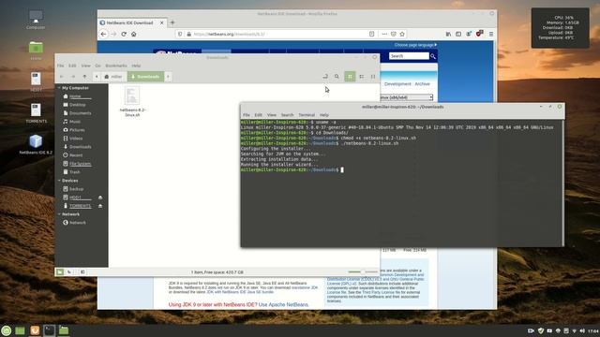
Task: Open Help menu in terminal window
Action: [x=324, y=115]
